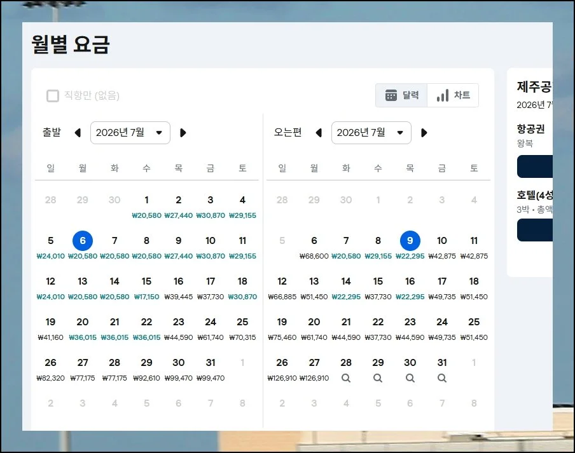
Task: Advance to next month in 오는편 calendar
Action: coord(424,133)
